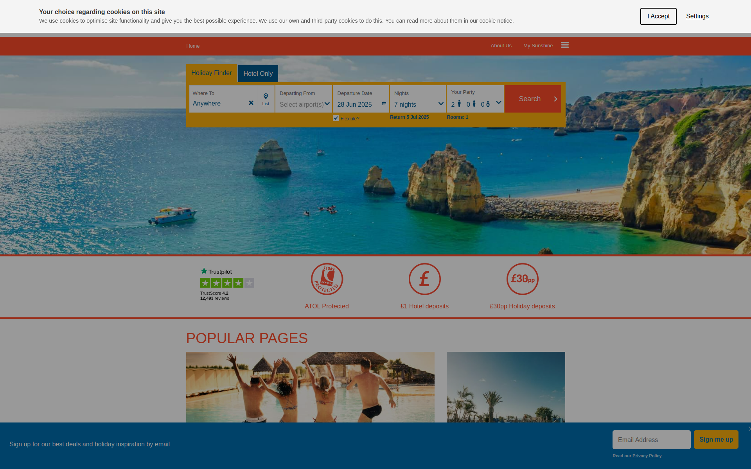The width and height of the screenshot is (751, 469).
Task: Click the £30pp holiday deposits icon
Action: coord(523,279)
